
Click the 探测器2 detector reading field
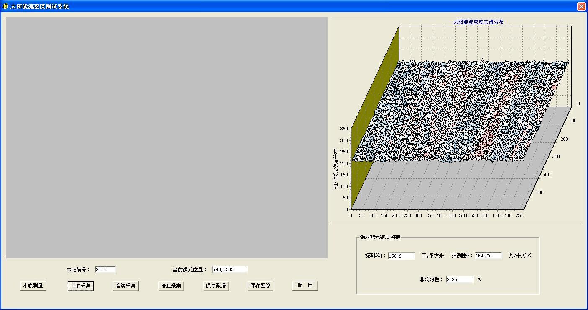489,256
